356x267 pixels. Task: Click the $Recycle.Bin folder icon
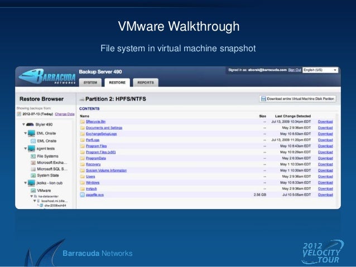[83, 122]
